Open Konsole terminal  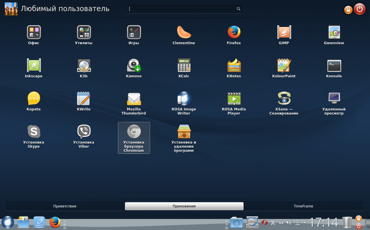coord(334,66)
